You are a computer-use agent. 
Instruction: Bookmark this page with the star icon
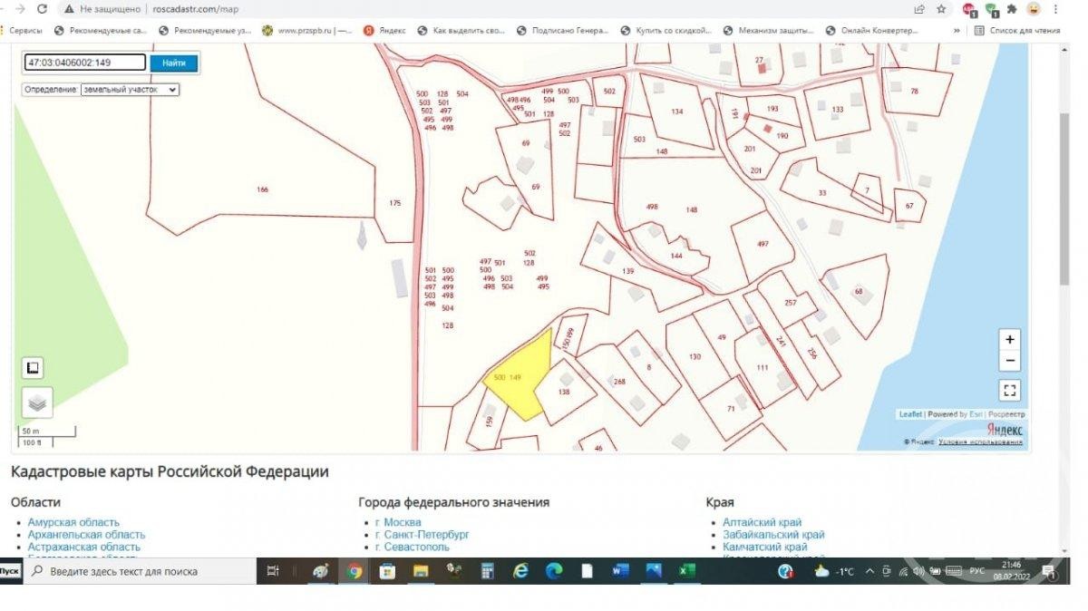coord(942,9)
